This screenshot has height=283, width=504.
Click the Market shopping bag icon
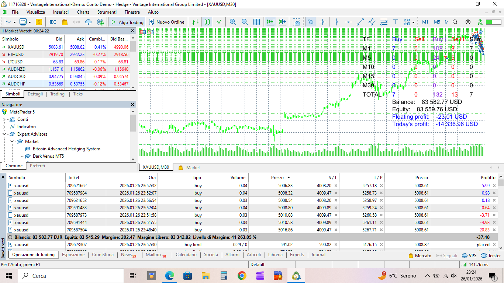tap(65, 22)
